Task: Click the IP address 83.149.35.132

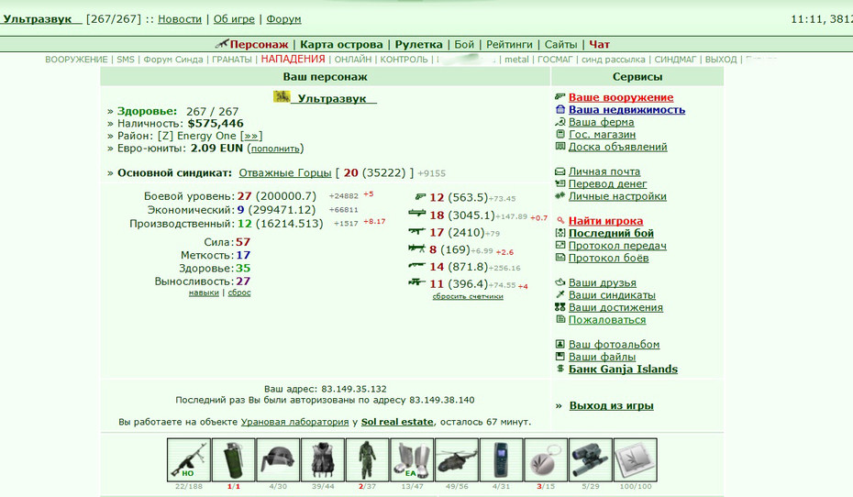Action: 354,390
